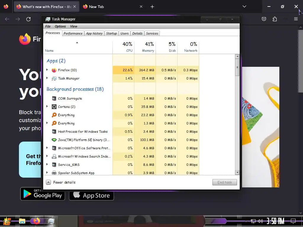The height and width of the screenshot is (227, 303).
Task: Sort processes by the Memory column header
Action: pyautogui.click(x=145, y=47)
